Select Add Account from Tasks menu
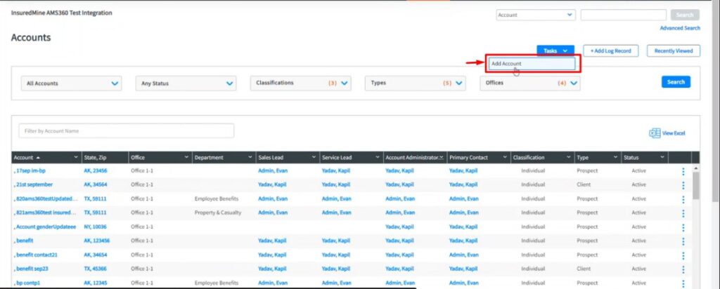 tap(531, 64)
